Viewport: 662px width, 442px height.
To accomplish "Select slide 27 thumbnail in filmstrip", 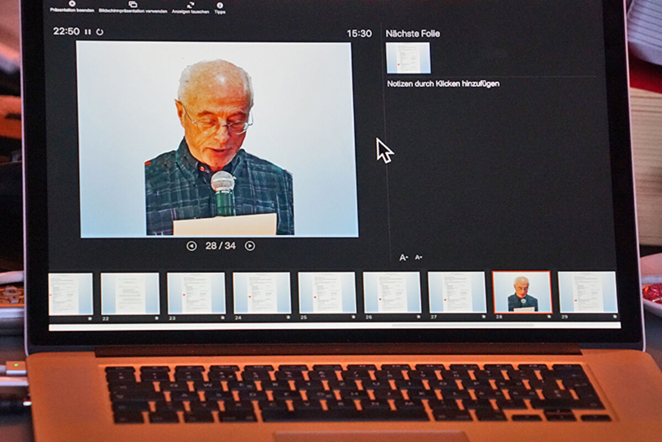I will (x=457, y=293).
